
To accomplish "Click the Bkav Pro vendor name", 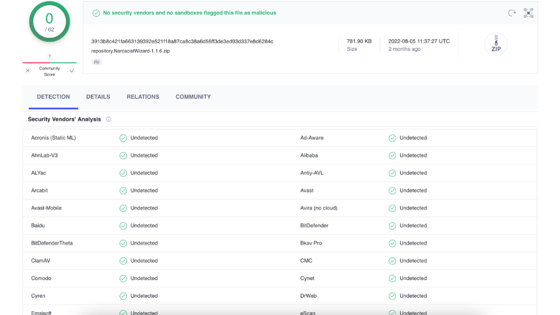I will point(311,243).
